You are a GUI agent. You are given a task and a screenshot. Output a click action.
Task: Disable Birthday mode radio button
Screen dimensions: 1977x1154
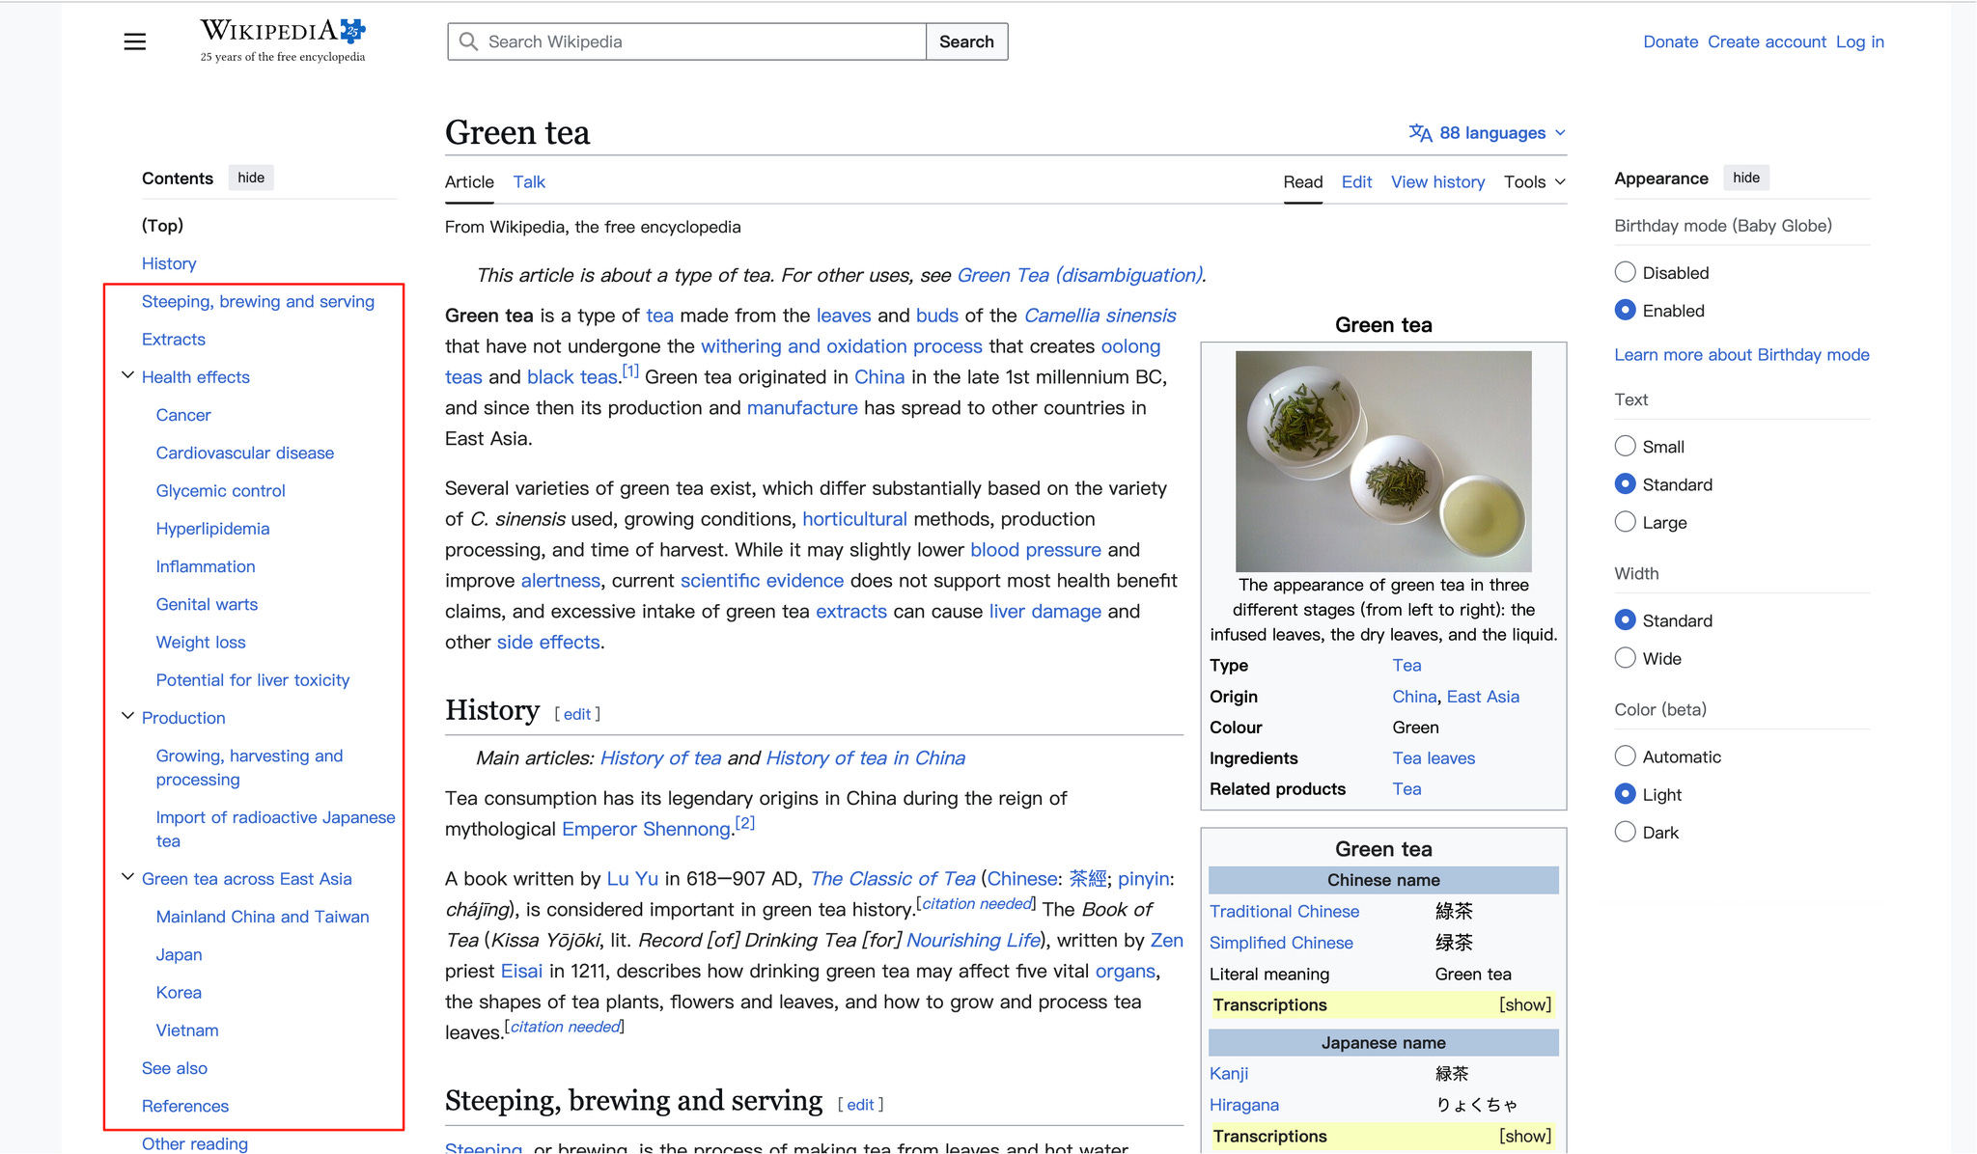click(1626, 272)
